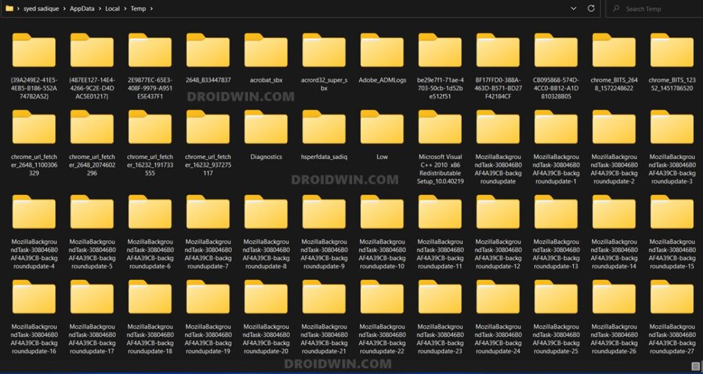Click the 'backgroundupdate-14' folder name label

point(614,254)
